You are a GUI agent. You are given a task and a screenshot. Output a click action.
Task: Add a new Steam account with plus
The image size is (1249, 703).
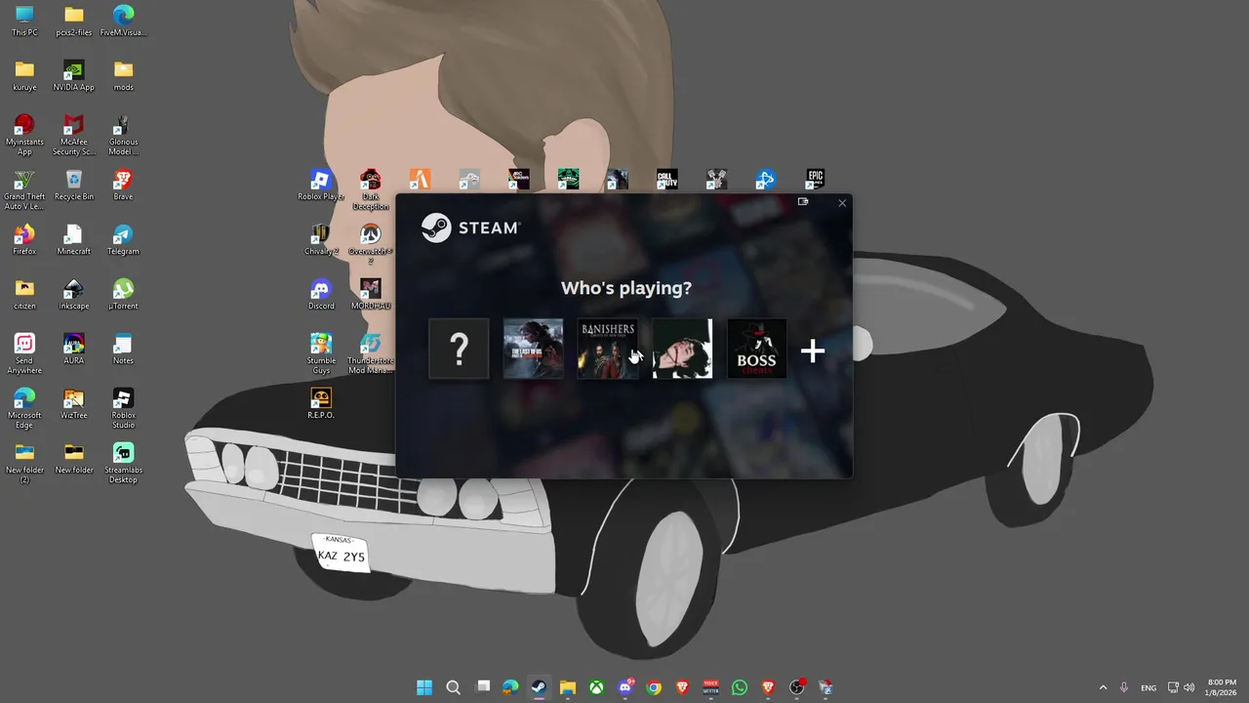[x=813, y=351]
